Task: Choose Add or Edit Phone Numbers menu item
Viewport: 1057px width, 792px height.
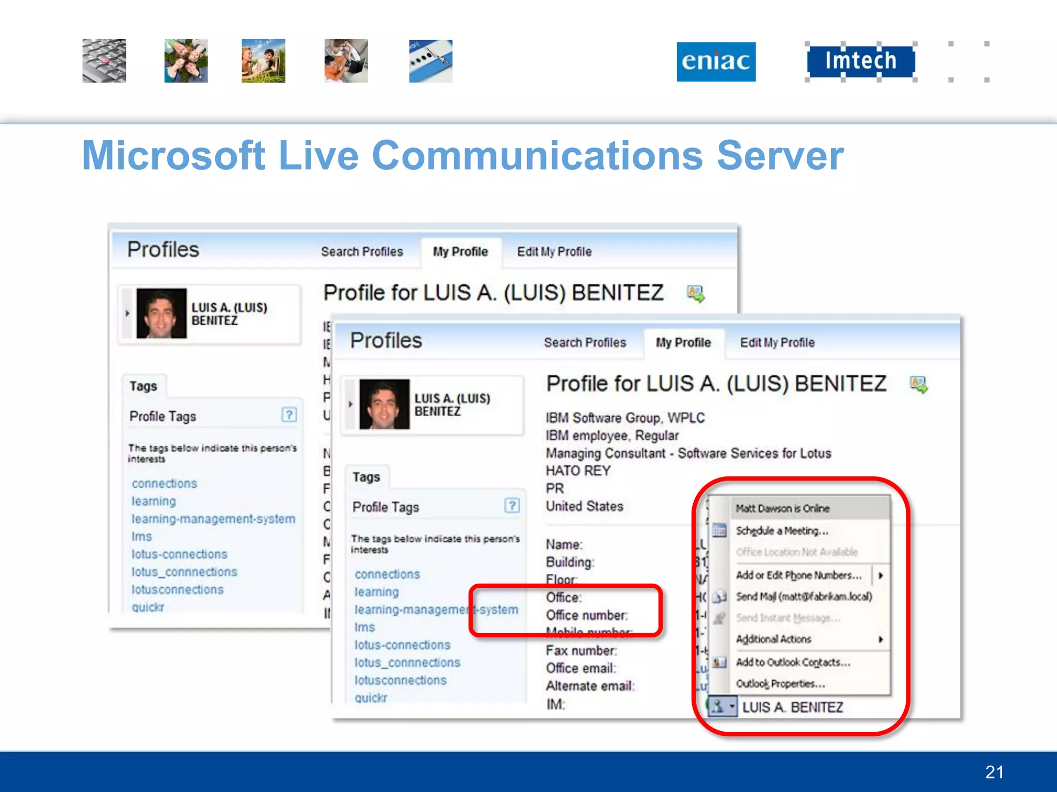Action: point(799,575)
